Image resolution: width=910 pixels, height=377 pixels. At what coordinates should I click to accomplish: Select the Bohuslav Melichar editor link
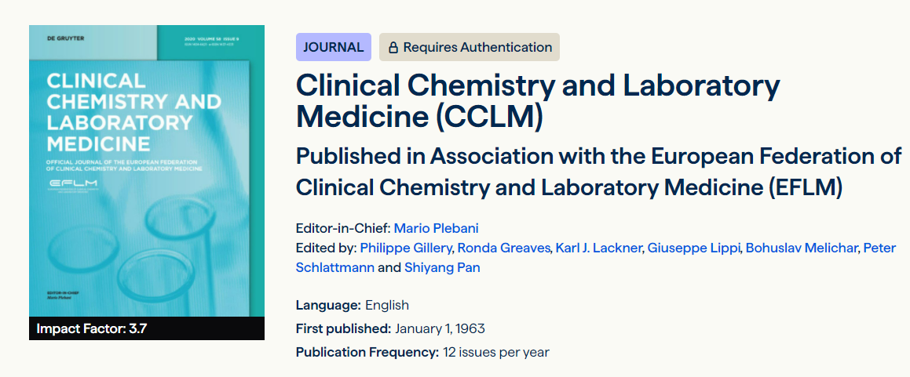coord(800,248)
